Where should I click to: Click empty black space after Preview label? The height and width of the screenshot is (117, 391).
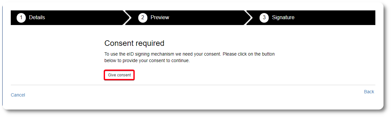click(x=207, y=18)
